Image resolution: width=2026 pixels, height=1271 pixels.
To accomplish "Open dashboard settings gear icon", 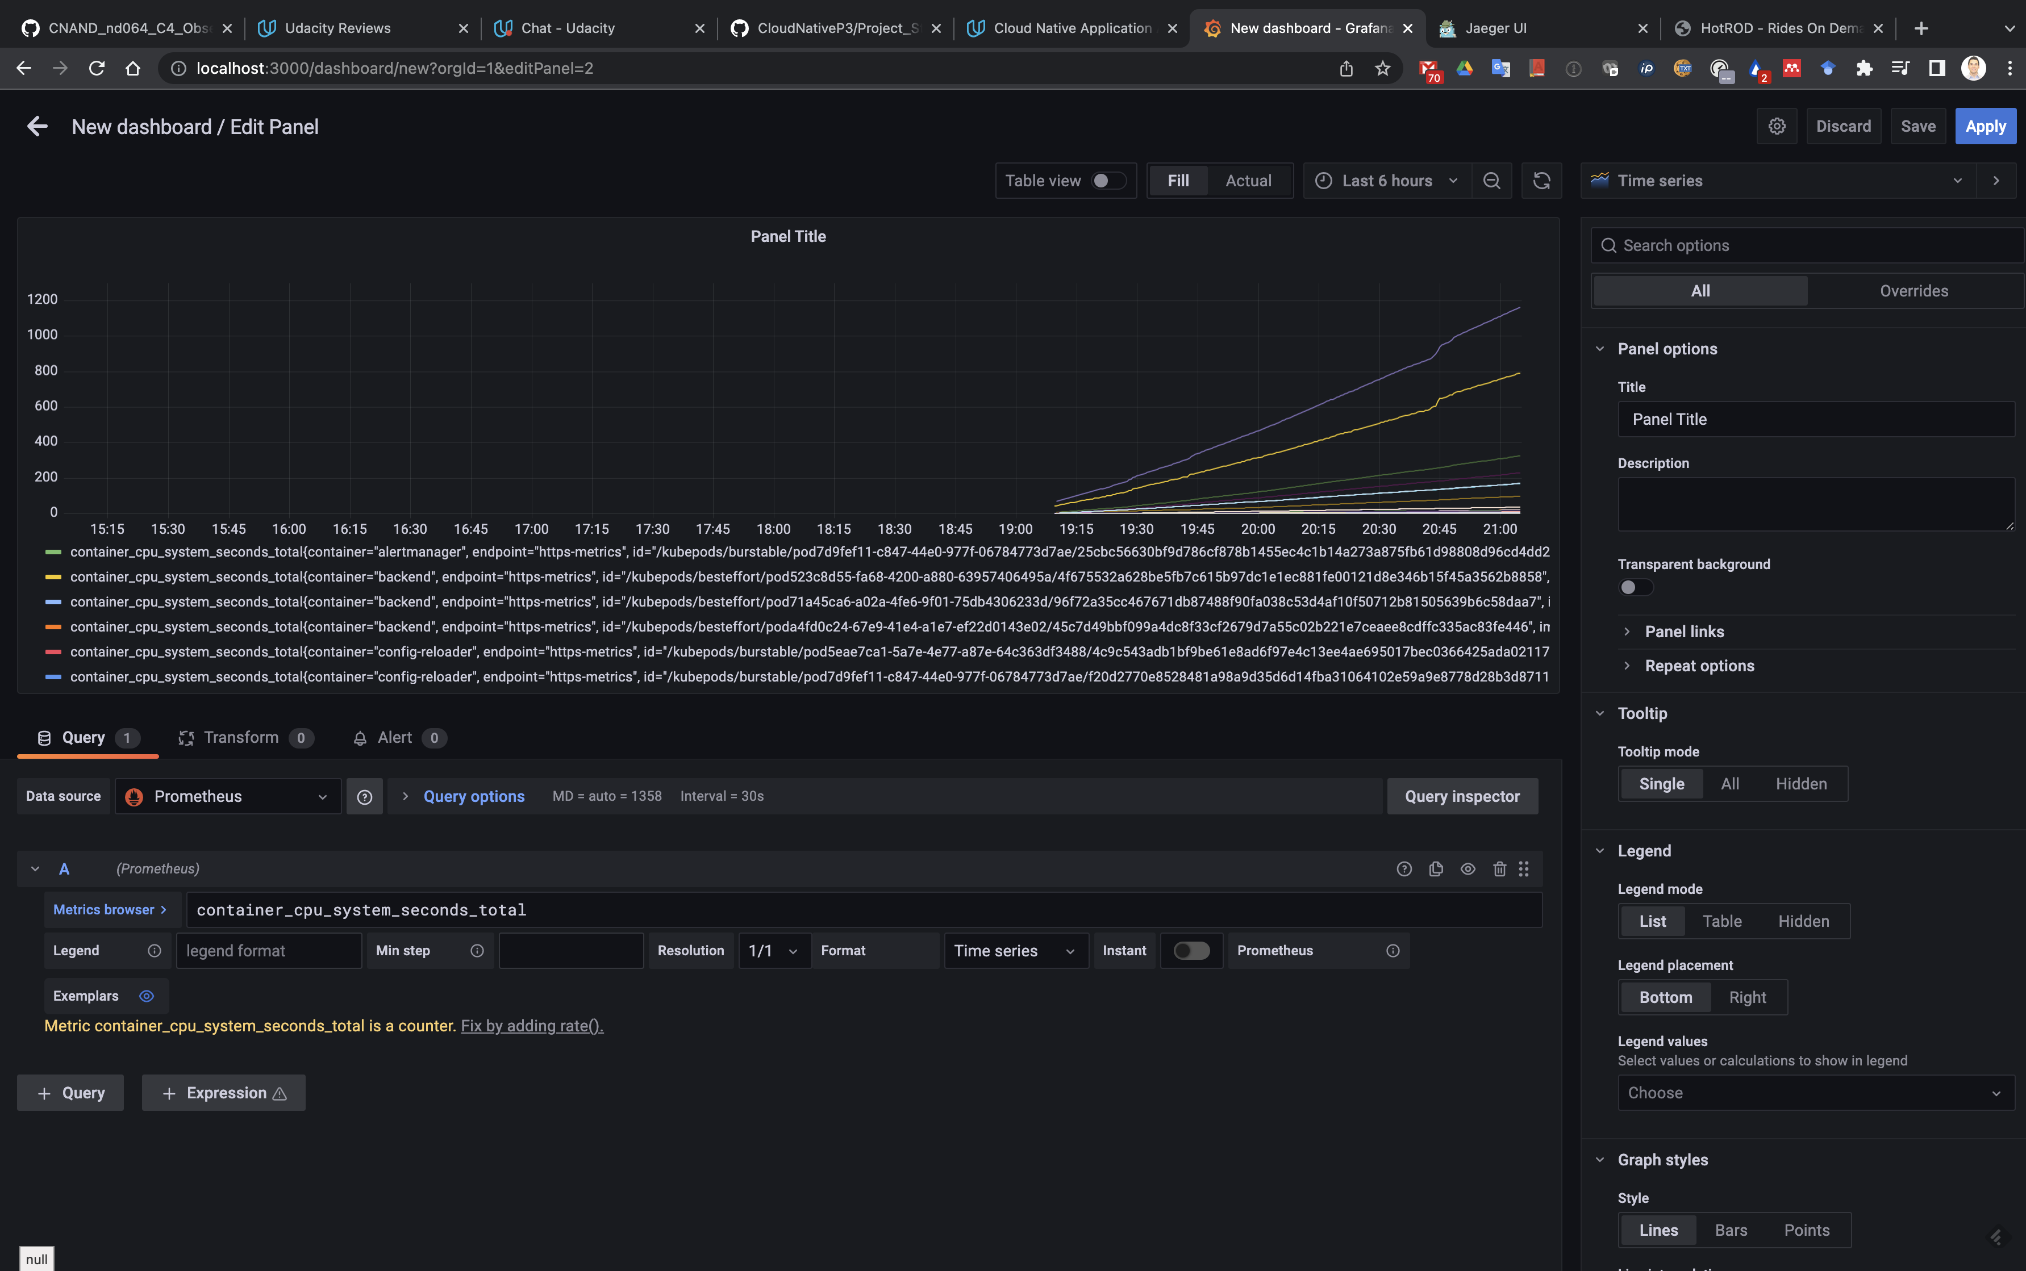I will (x=1776, y=126).
